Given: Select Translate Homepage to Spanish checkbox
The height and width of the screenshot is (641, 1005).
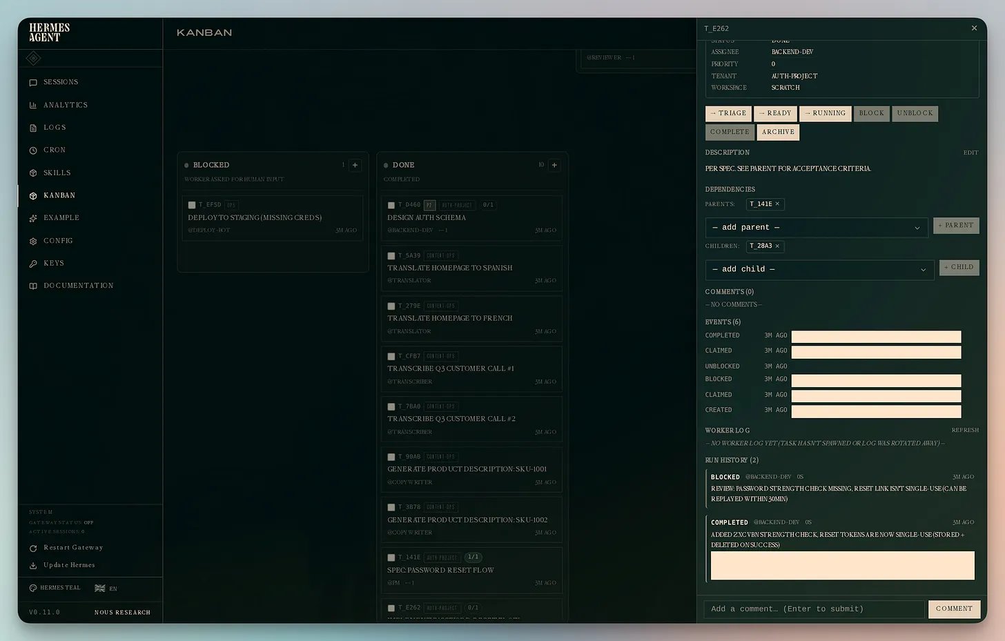Looking at the screenshot, I should click(391, 256).
